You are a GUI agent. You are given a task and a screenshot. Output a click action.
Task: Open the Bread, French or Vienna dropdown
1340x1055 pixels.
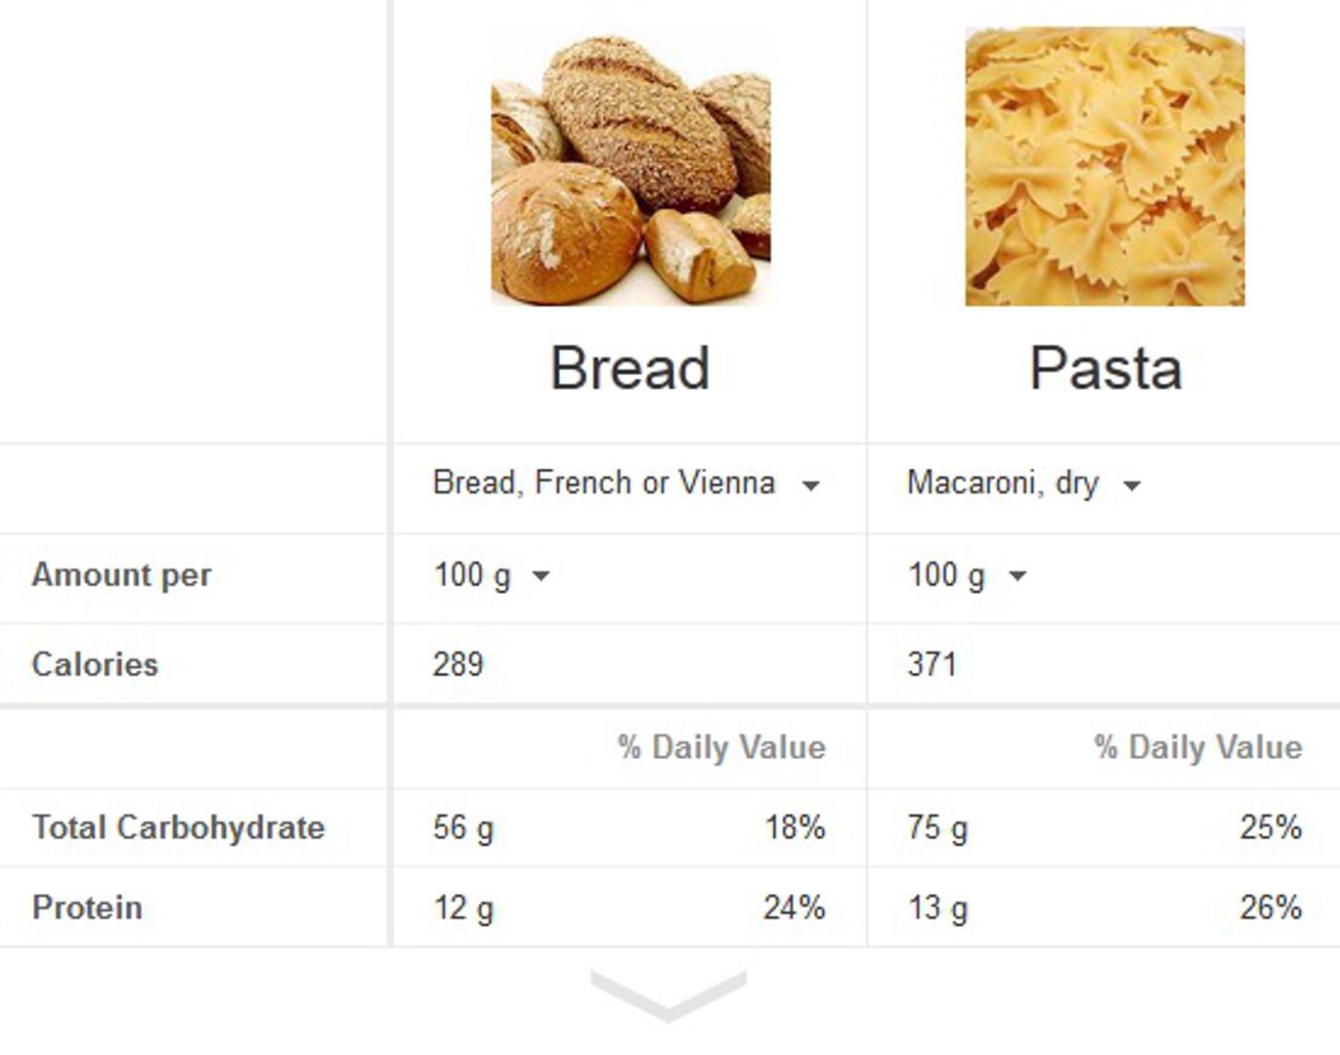click(626, 484)
